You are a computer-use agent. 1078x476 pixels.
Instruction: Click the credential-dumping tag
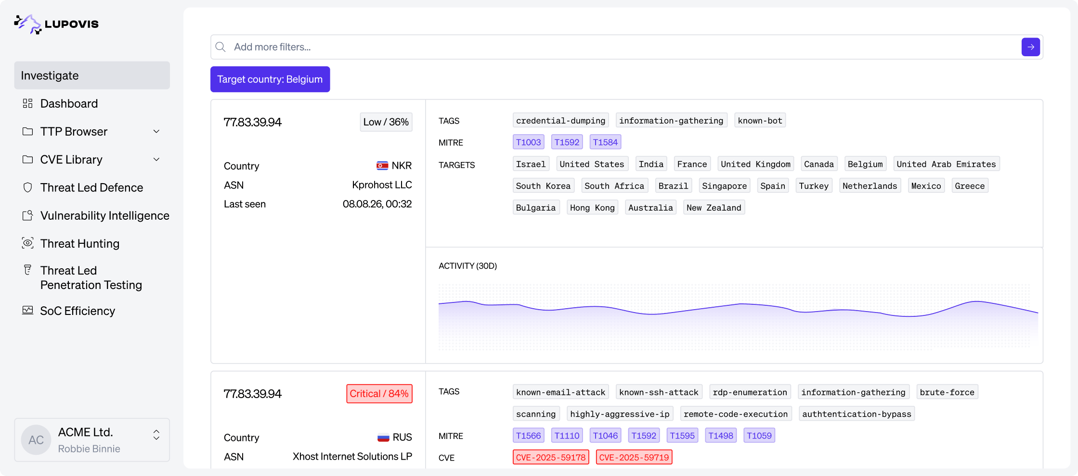click(x=561, y=120)
